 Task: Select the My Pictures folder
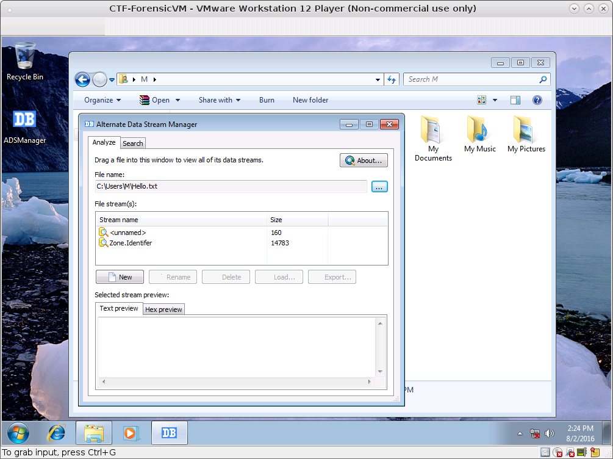526,134
